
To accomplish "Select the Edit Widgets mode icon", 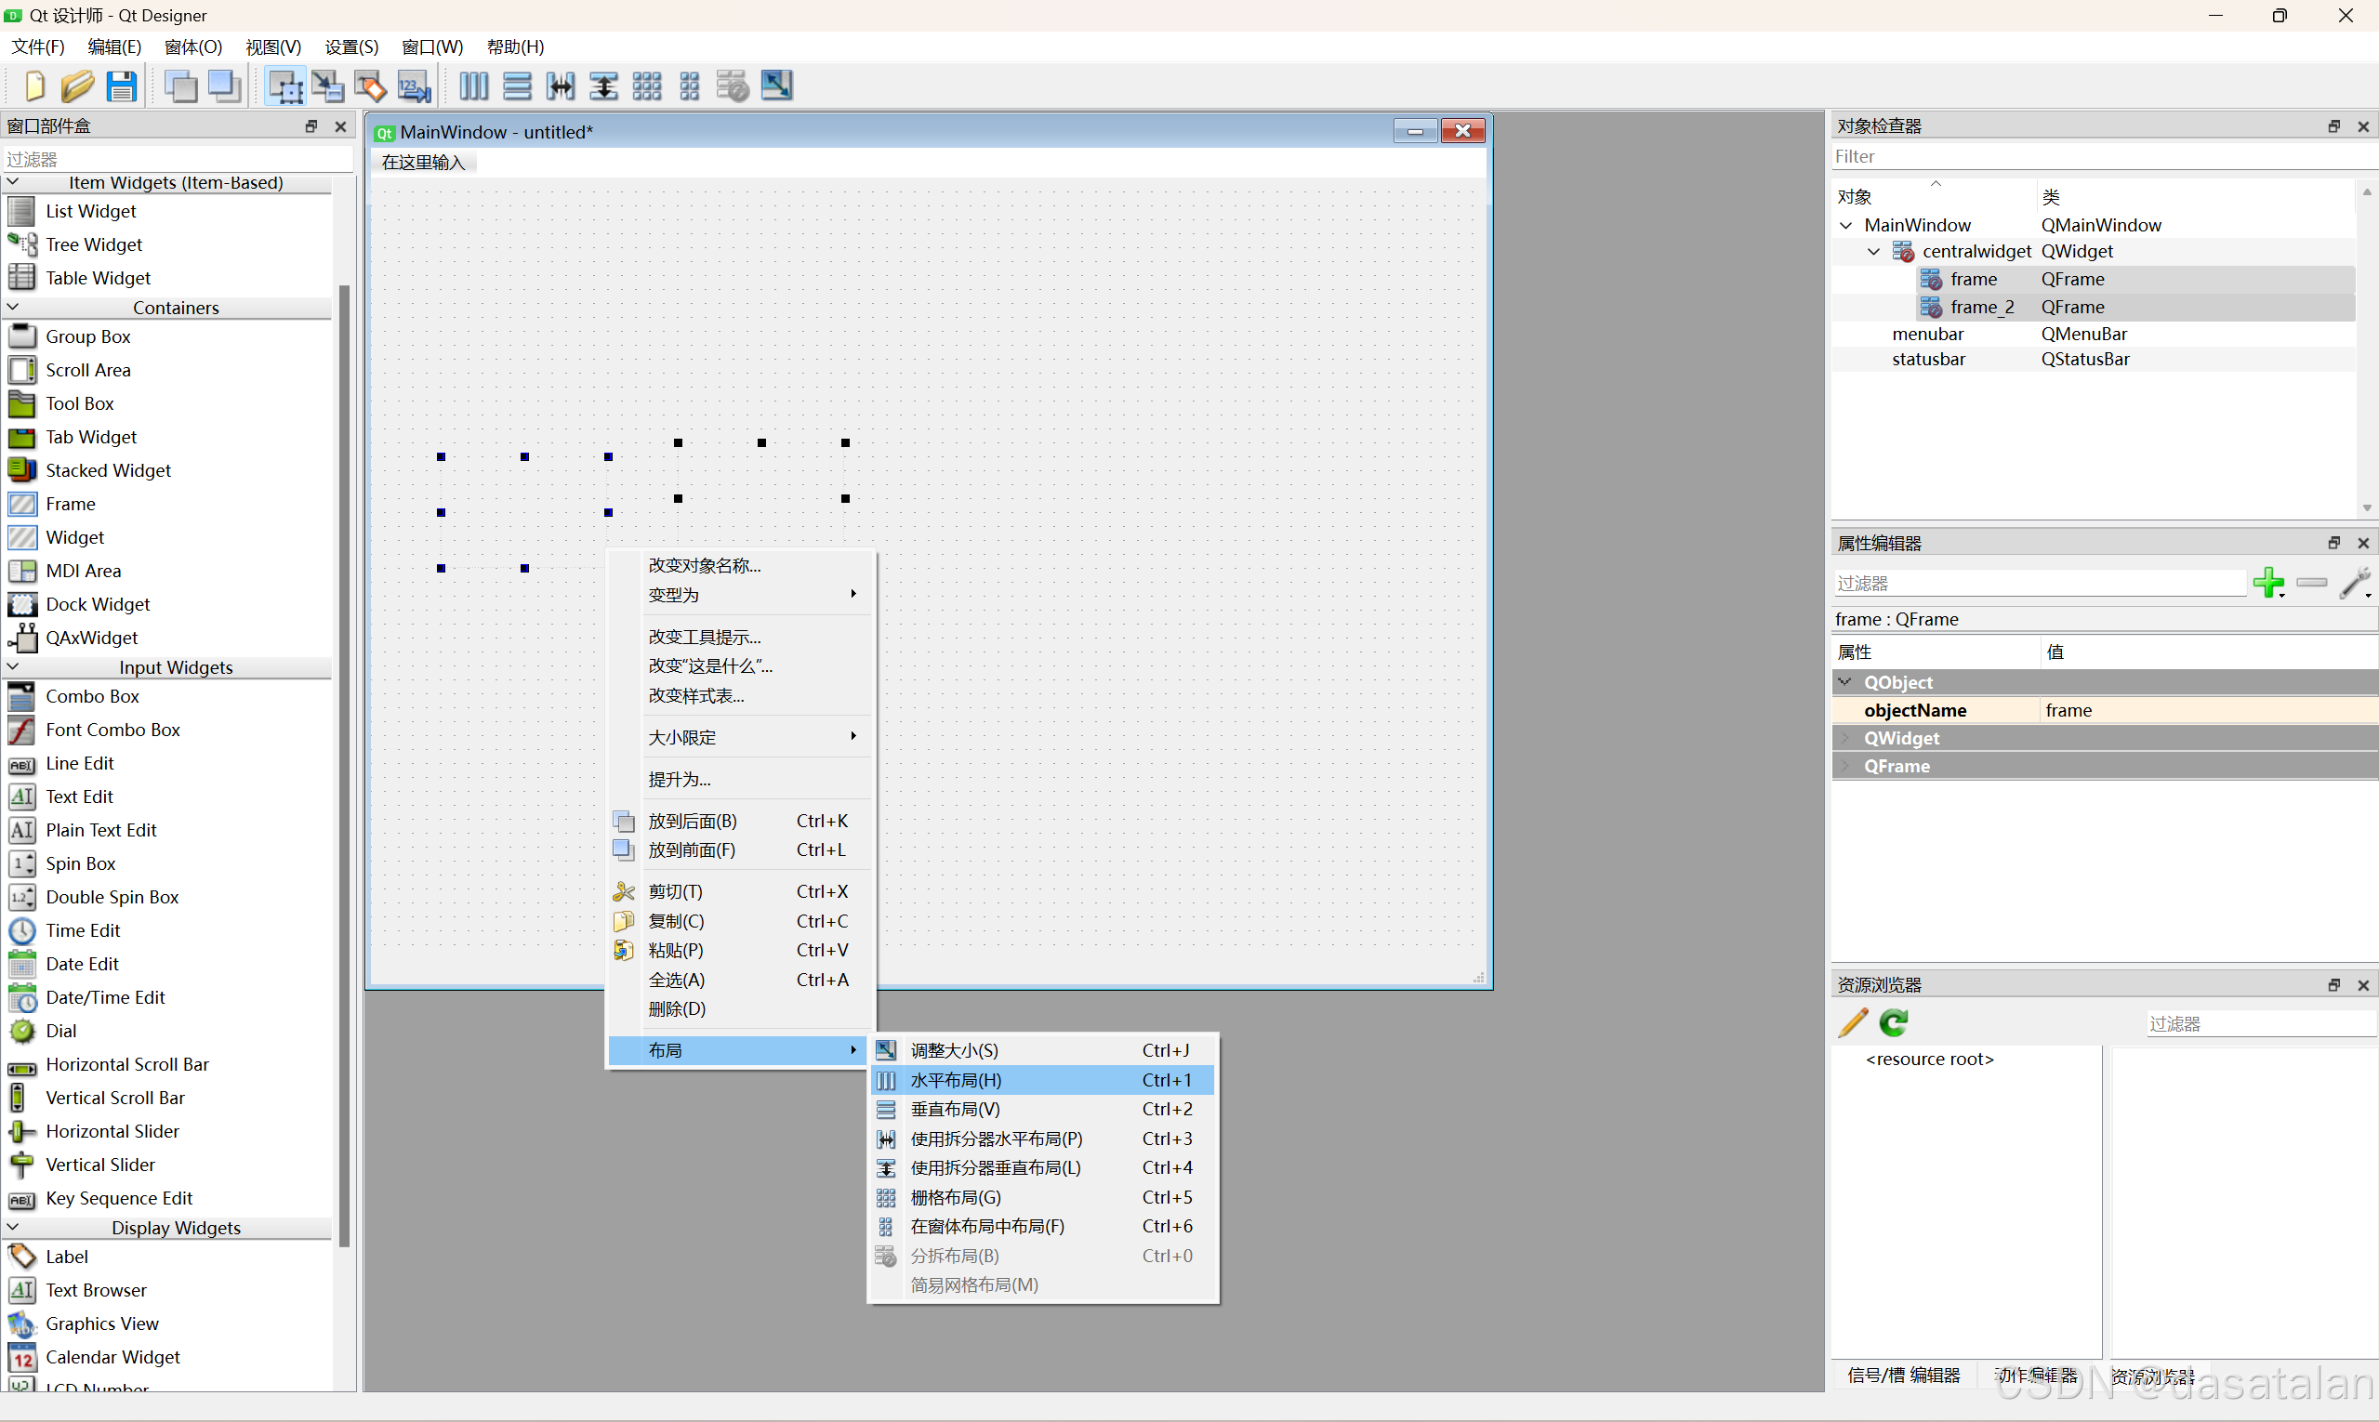I will 284,86.
